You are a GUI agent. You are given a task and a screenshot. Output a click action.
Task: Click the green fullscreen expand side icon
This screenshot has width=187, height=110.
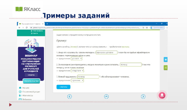click(166, 68)
